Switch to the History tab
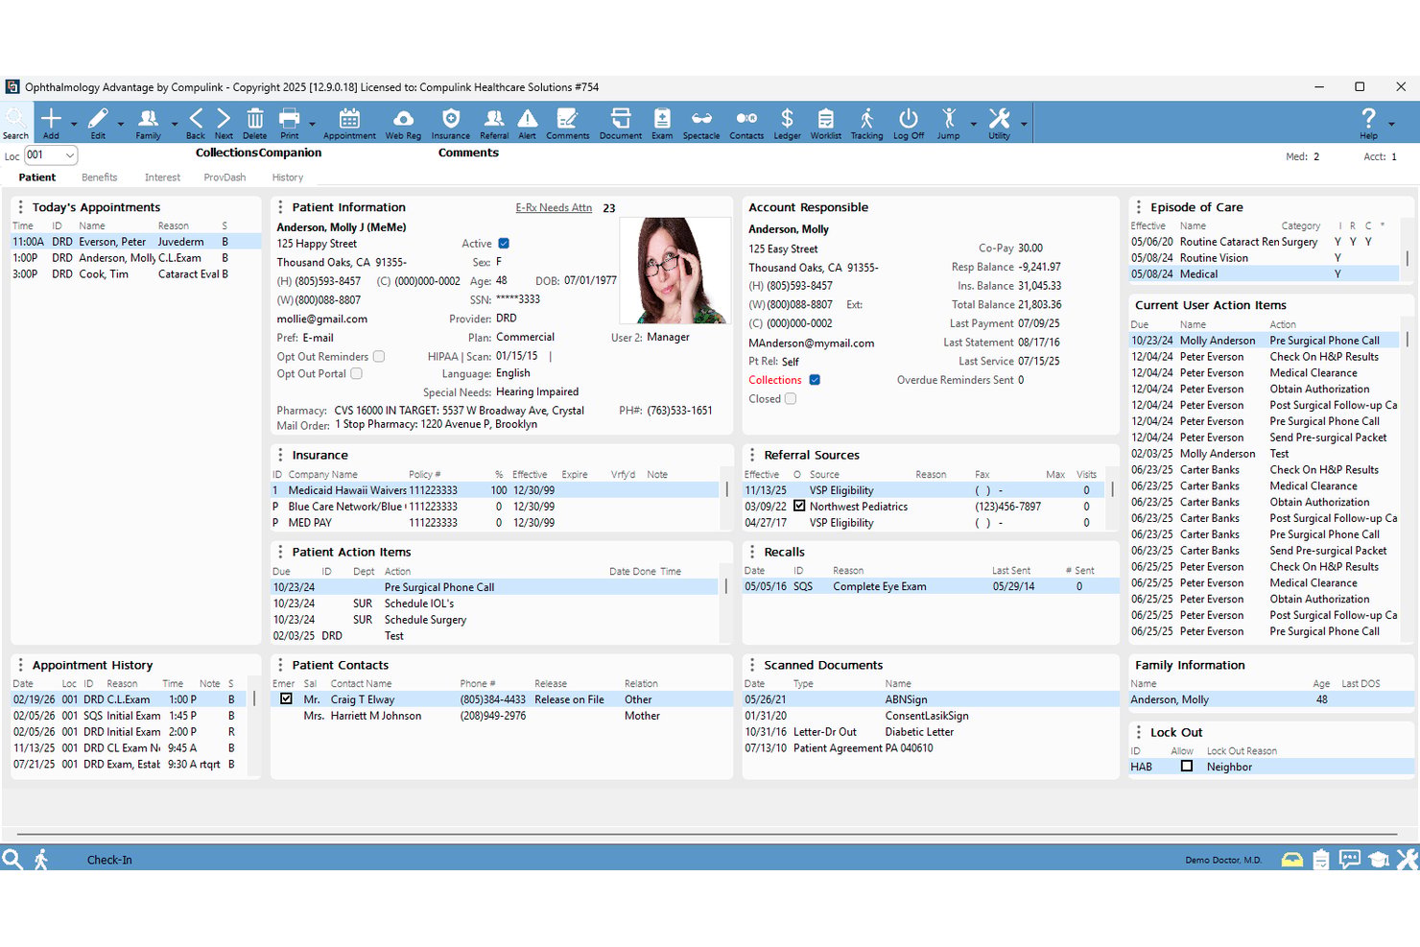 (287, 178)
